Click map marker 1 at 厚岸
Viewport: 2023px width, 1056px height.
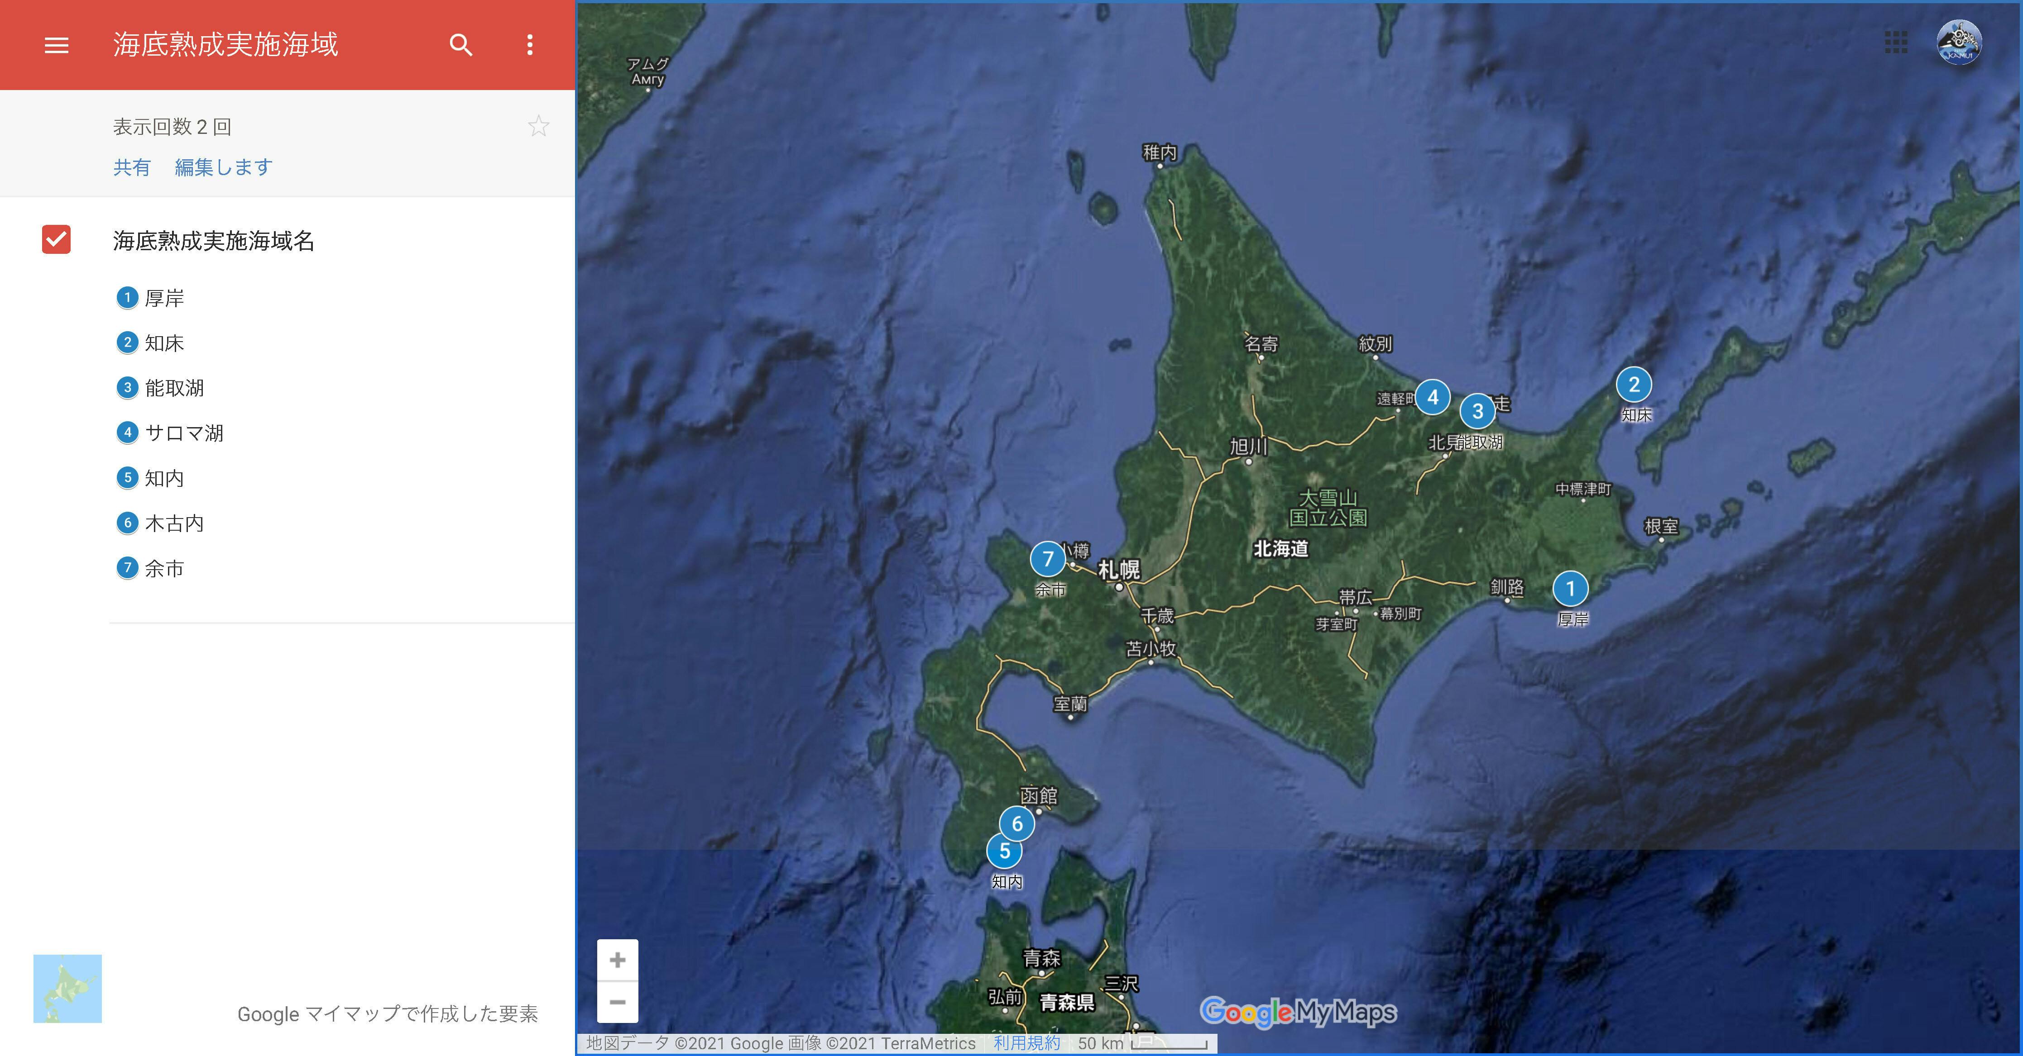1570,589
